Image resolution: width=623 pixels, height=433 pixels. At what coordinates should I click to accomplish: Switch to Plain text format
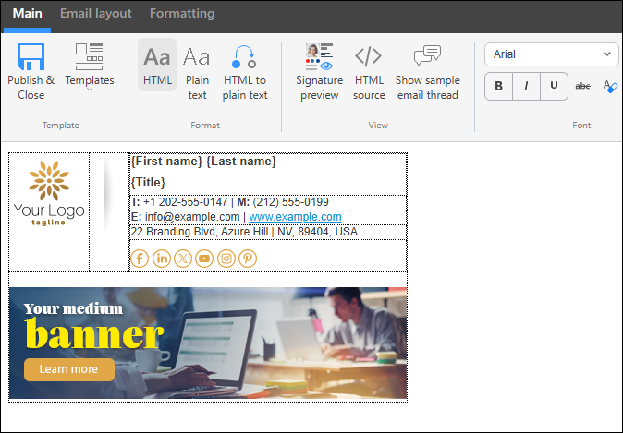tap(197, 72)
